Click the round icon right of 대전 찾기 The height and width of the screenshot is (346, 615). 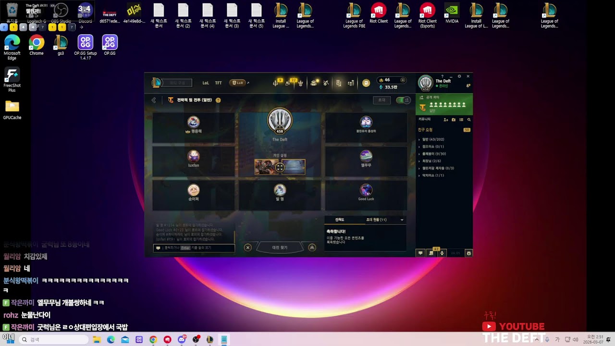(312, 247)
